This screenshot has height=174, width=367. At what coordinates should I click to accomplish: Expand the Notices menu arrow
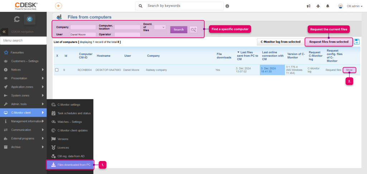pyautogui.click(x=43, y=70)
